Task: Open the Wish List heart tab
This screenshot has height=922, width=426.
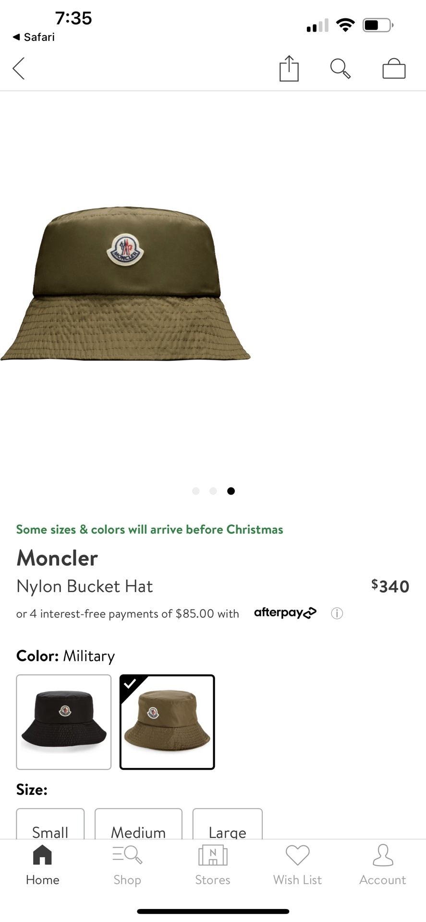Action: coord(298,865)
